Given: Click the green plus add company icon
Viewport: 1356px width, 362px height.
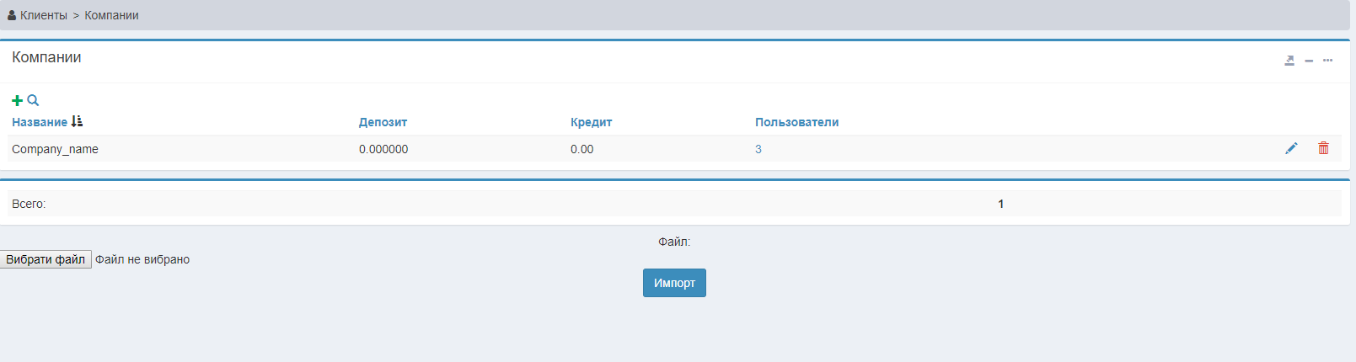Looking at the screenshot, I should point(17,100).
